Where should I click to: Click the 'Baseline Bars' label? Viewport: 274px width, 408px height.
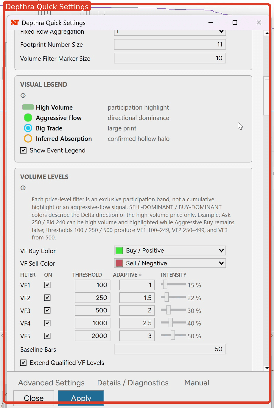point(38,350)
